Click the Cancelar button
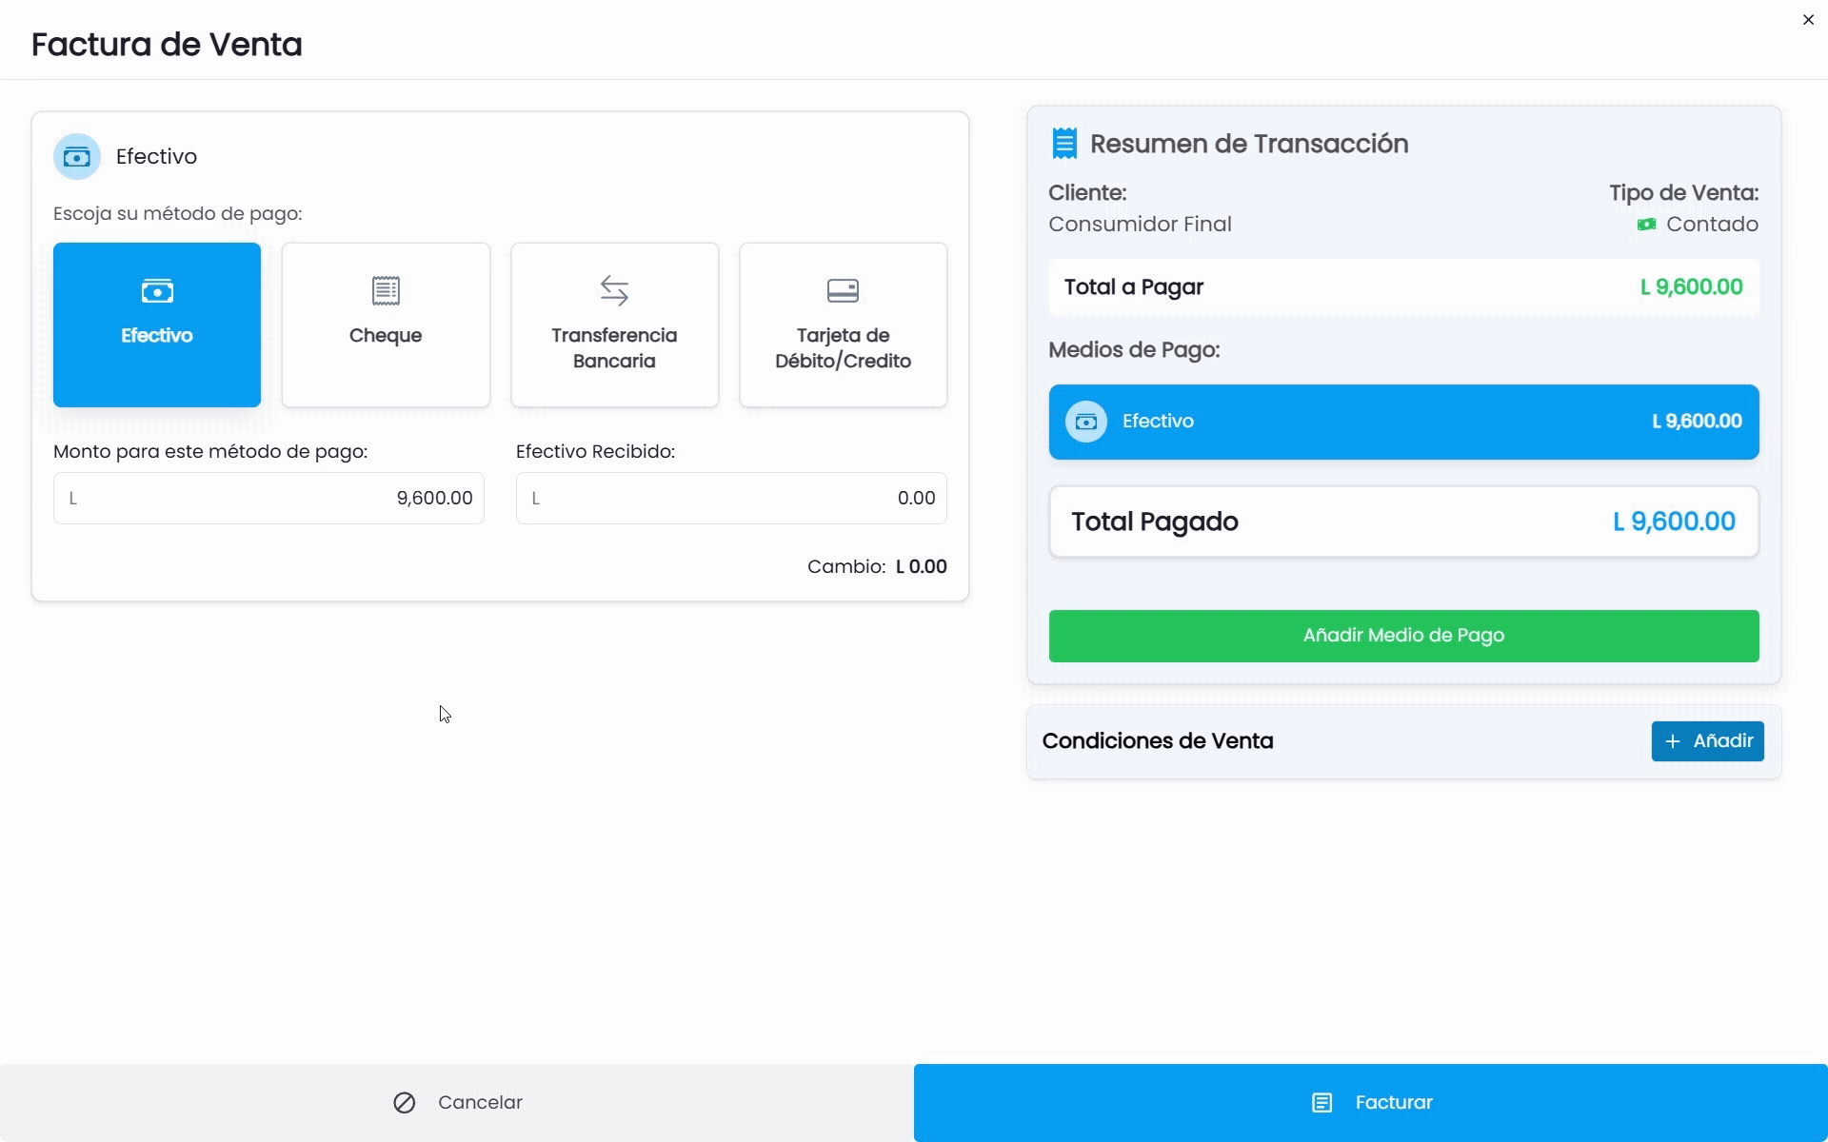Viewport: 1828px width, 1142px height. pos(457,1102)
